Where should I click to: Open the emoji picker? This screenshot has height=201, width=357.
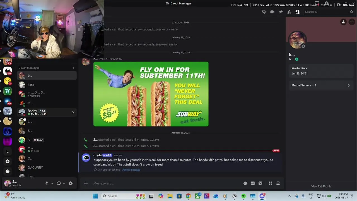pyautogui.click(x=245, y=183)
